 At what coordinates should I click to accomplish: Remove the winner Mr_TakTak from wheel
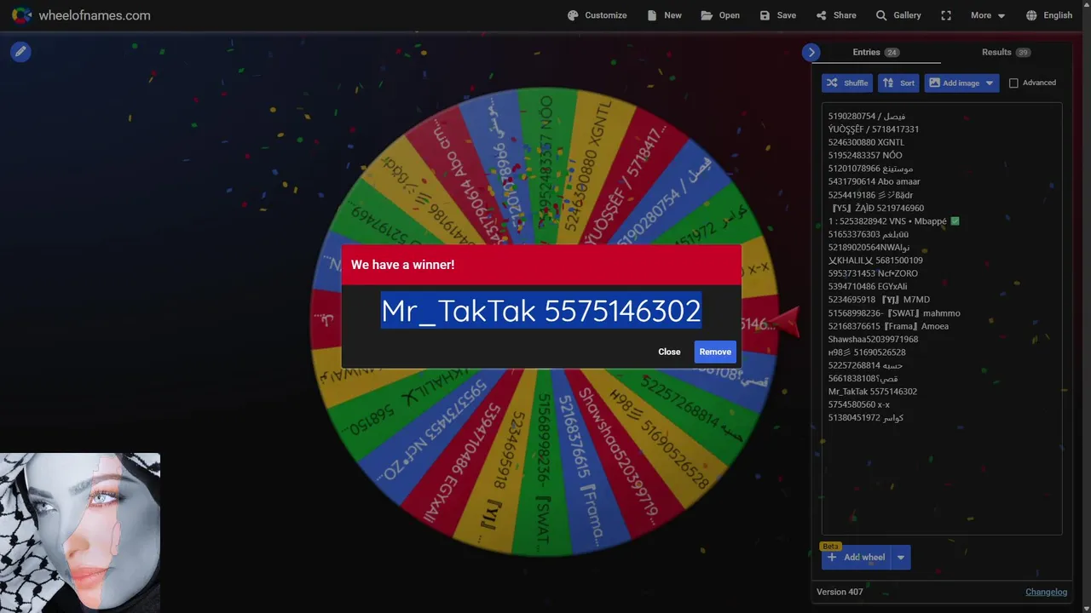[715, 352]
